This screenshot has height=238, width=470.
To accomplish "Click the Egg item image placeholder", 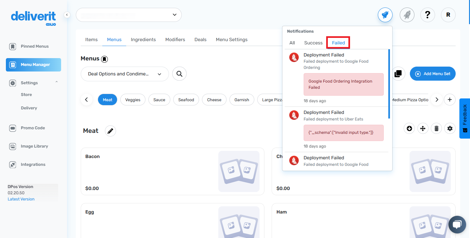I will coord(239,222).
